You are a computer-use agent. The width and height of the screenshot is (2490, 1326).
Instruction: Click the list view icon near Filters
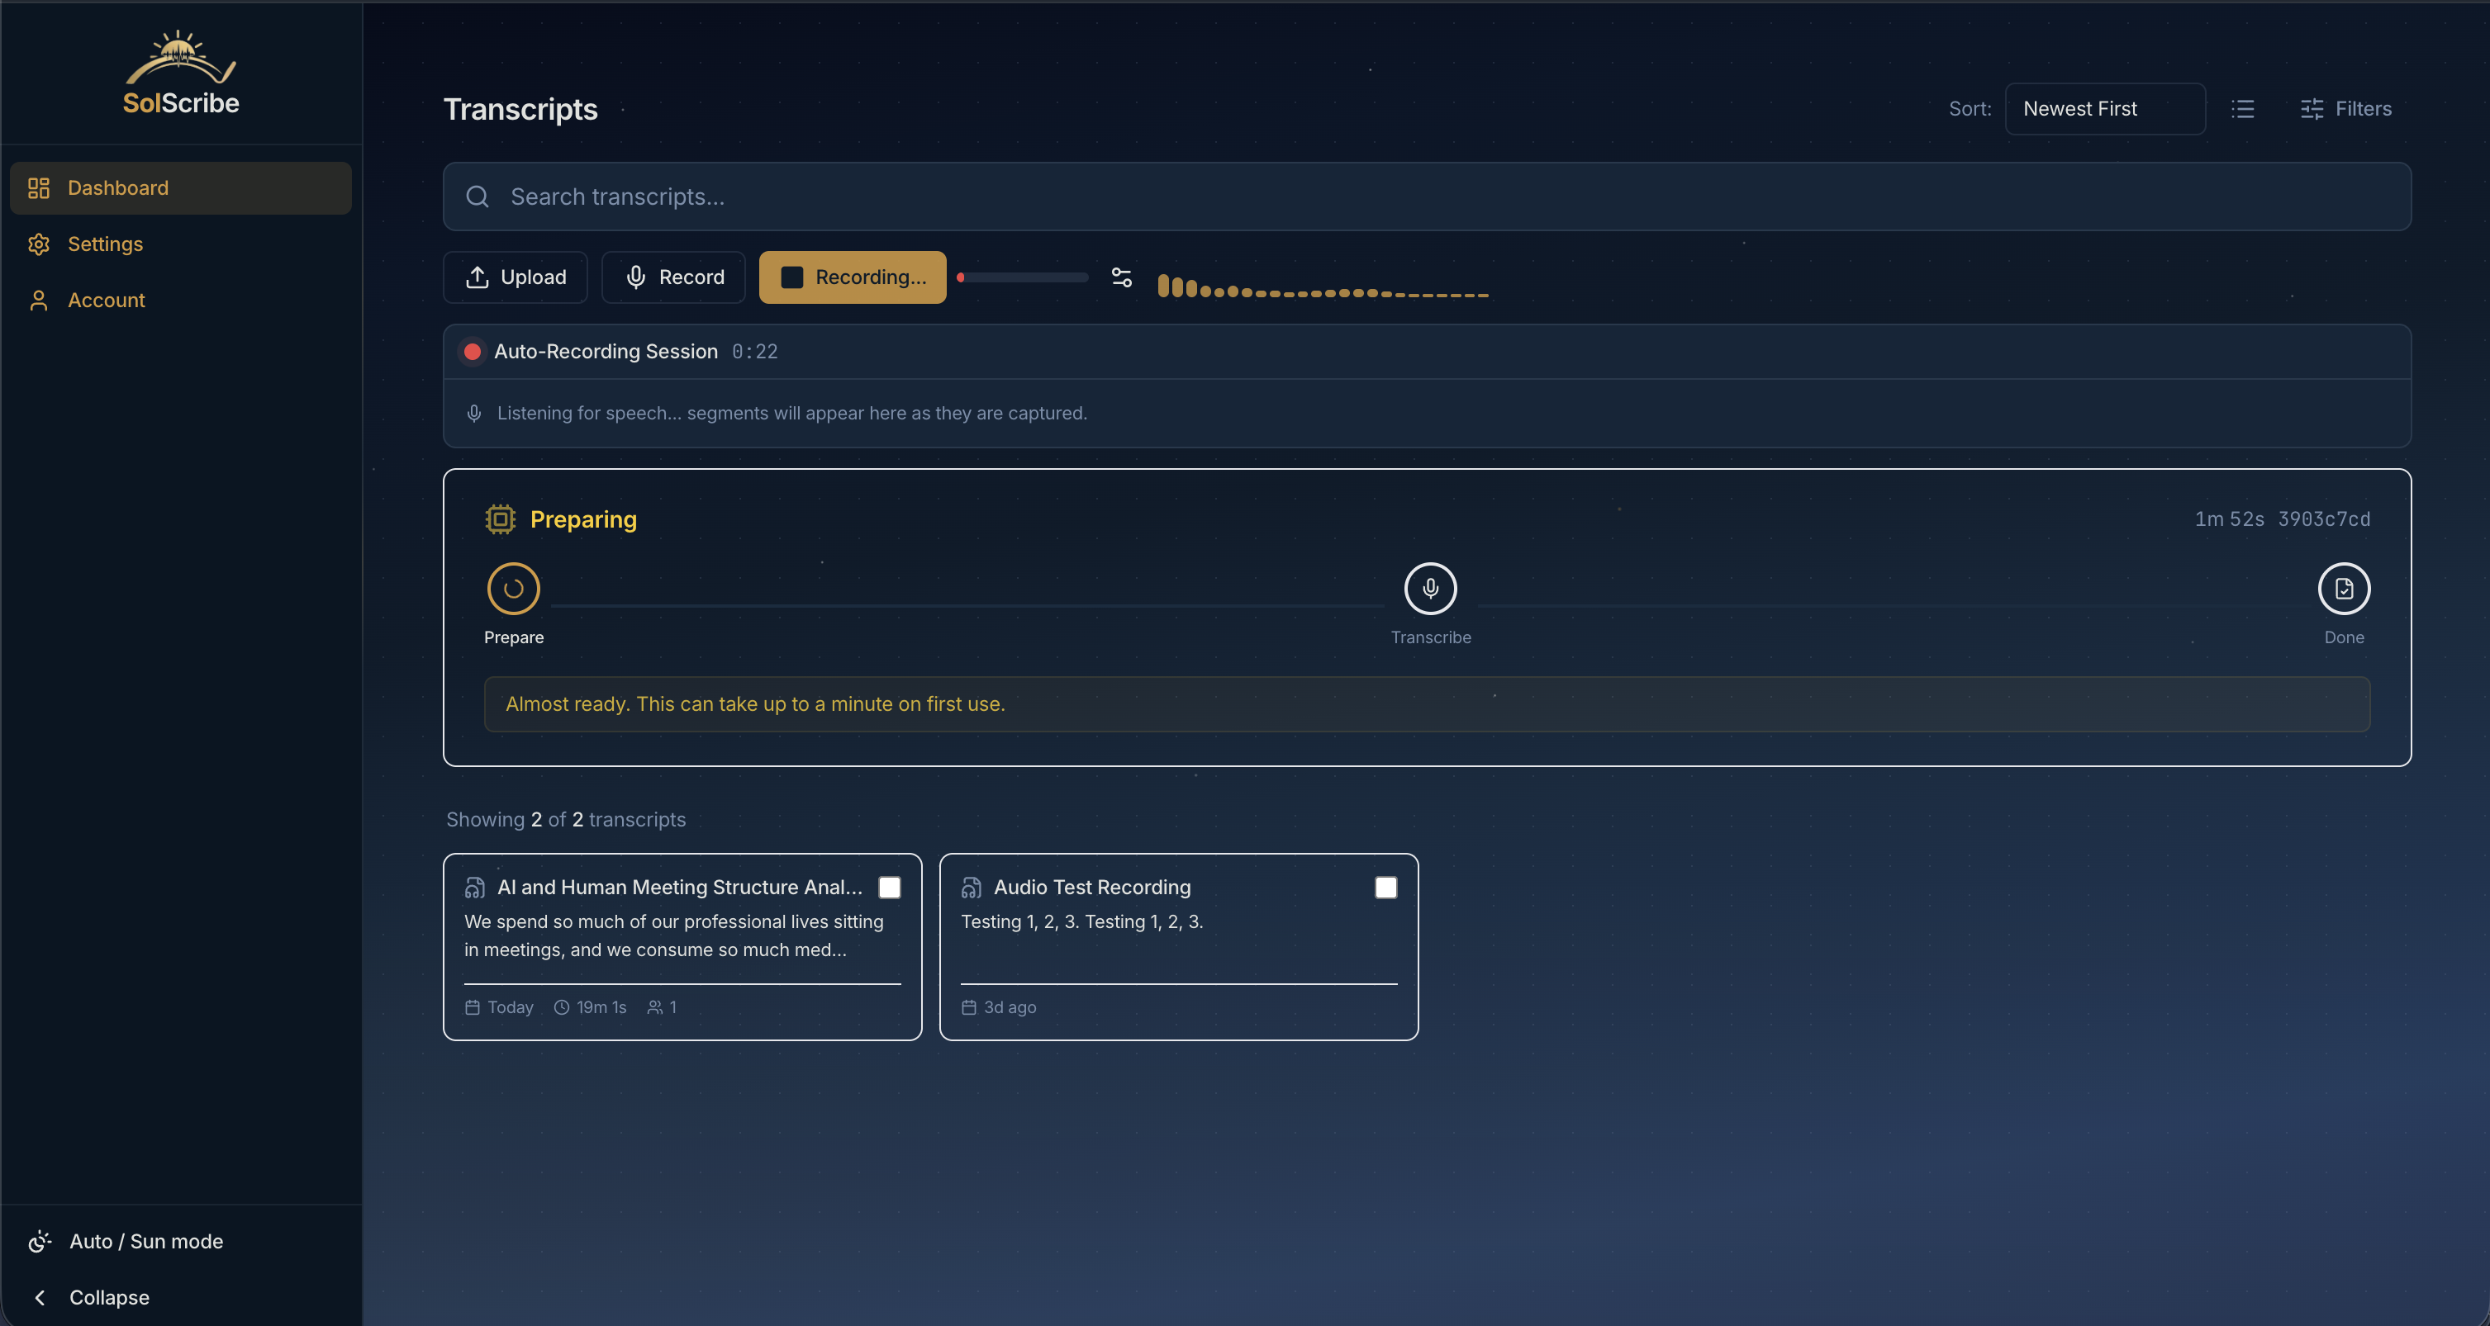(2244, 109)
